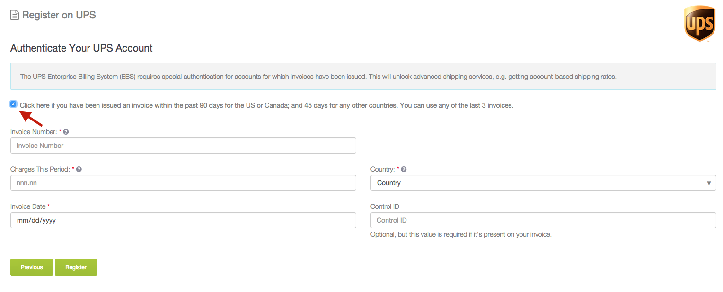
Task: Expand the Country dropdown
Action: 543,183
